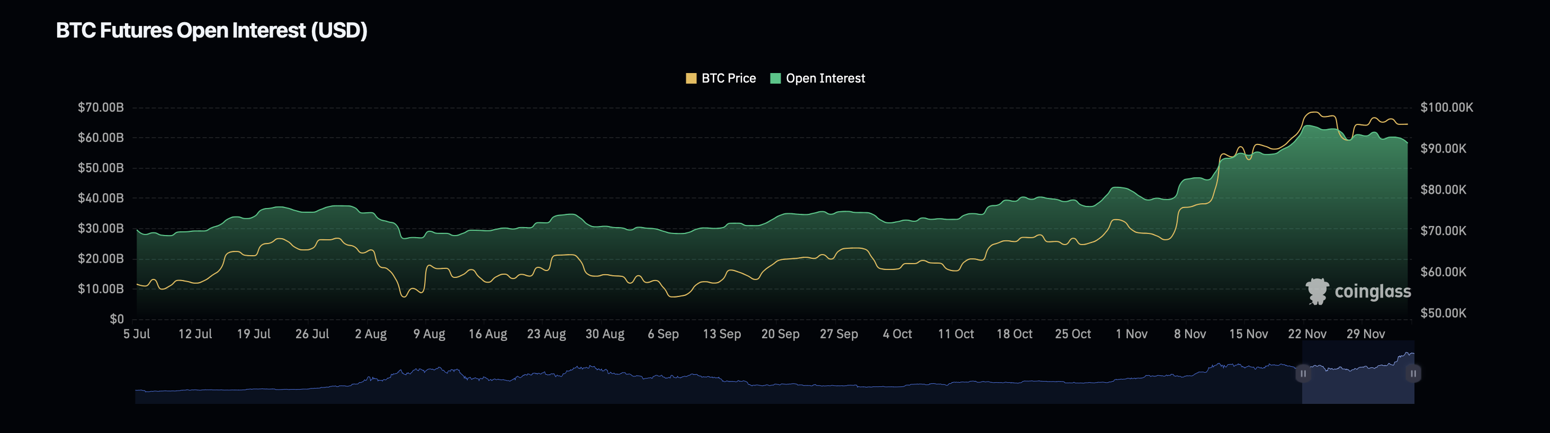The image size is (1550, 433).
Task: Grab the right range slider handle
Action: (x=1413, y=374)
